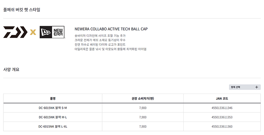Click the 품명 column header
This screenshot has height=135, width=264.
[x=53, y=98]
